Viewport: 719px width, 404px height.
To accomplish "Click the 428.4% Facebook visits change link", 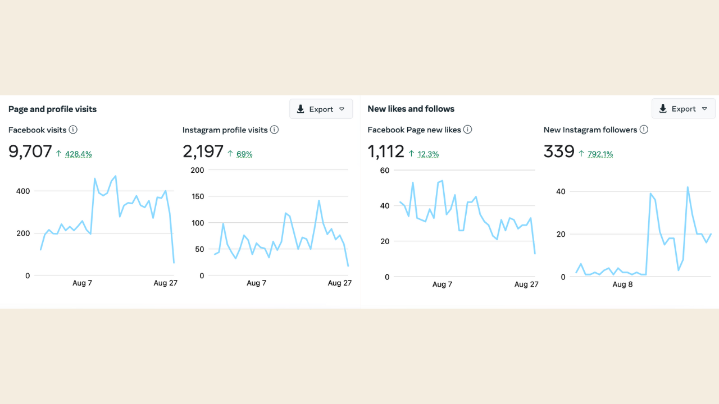I will pos(78,154).
